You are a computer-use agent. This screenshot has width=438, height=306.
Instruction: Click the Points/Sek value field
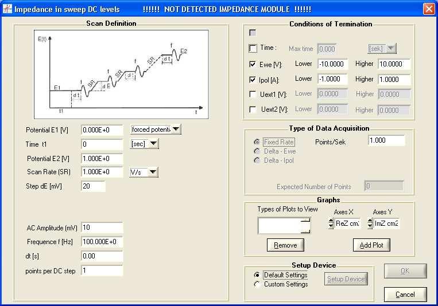pyautogui.click(x=386, y=140)
